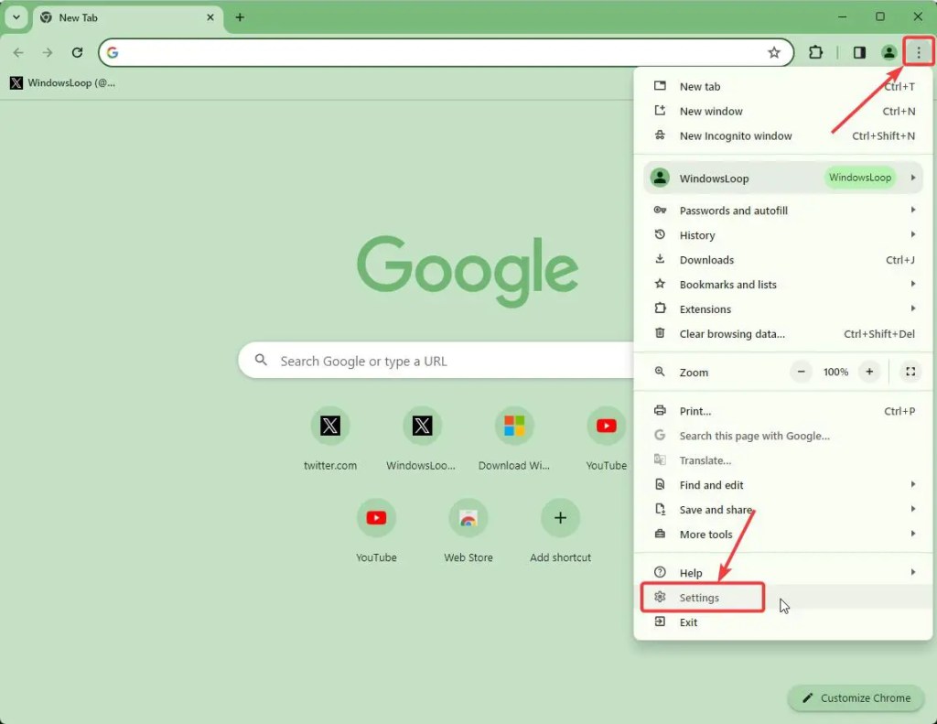Select the New Tab browser tab

point(127,18)
